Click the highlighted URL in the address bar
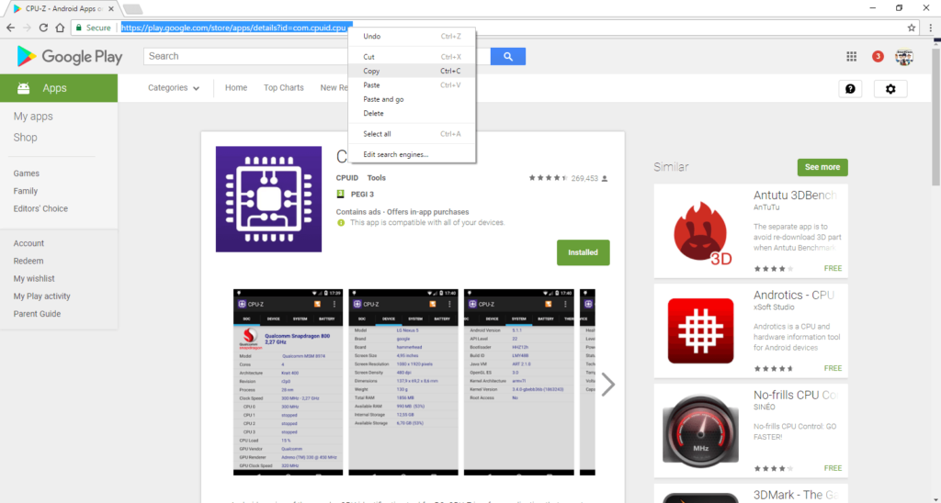 click(236, 28)
